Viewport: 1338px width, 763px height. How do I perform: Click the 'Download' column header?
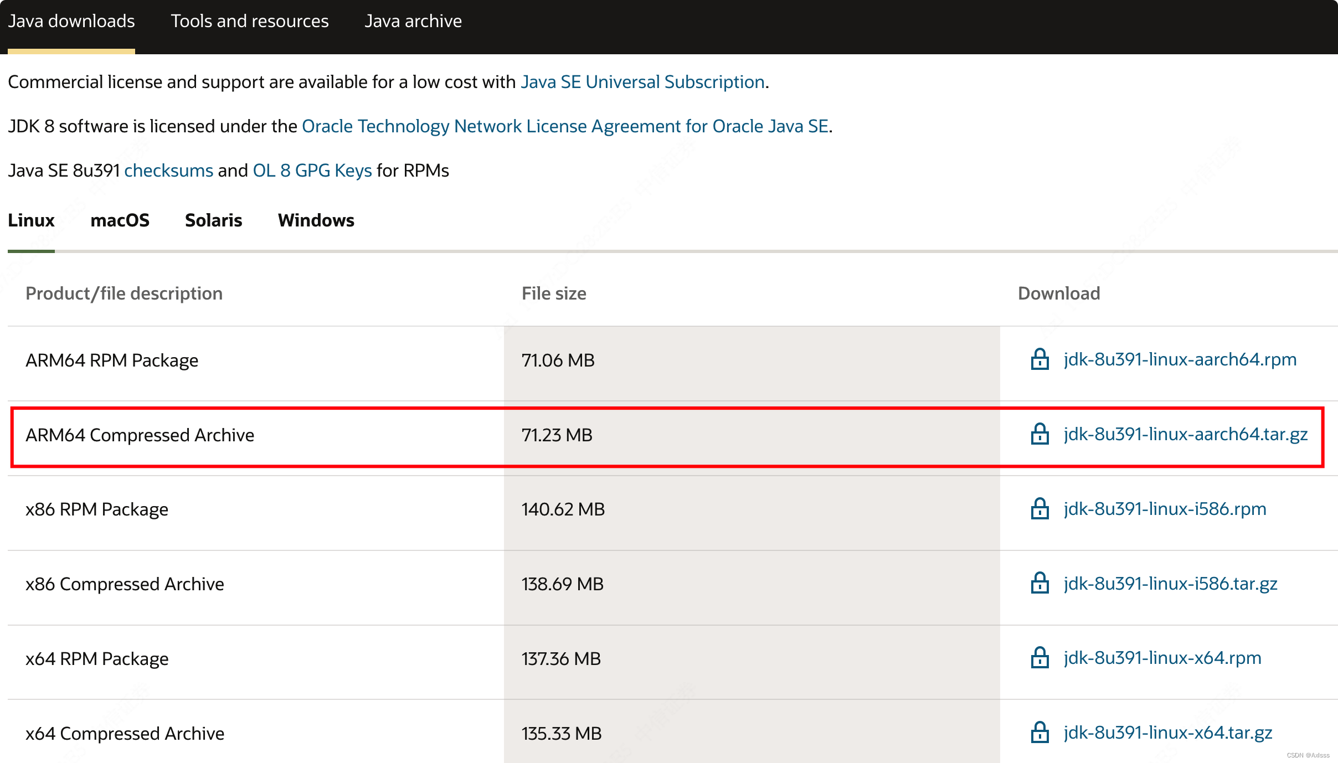(1059, 293)
